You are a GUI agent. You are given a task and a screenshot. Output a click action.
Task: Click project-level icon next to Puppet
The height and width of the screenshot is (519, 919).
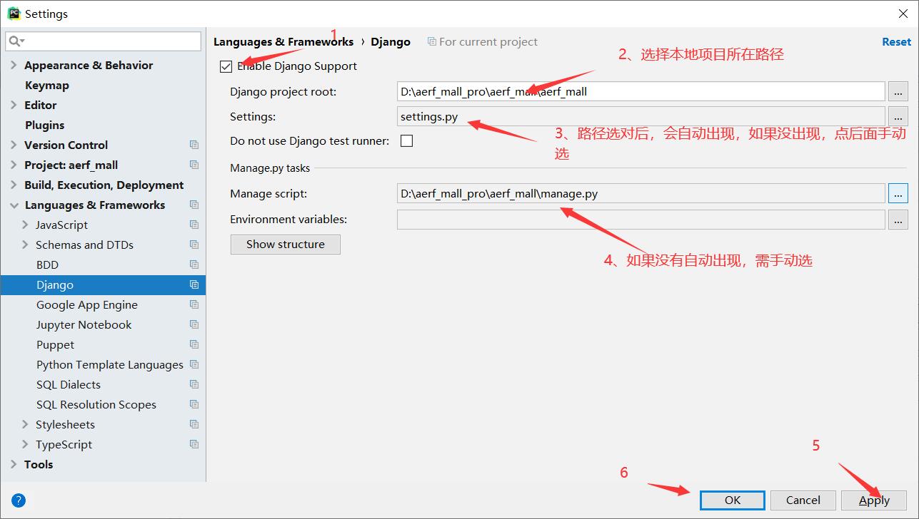click(x=194, y=344)
